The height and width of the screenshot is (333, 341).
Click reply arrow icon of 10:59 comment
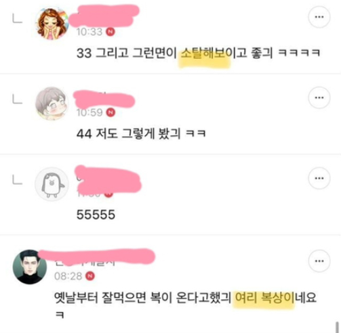pos(17,99)
